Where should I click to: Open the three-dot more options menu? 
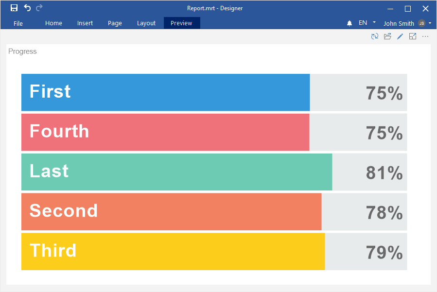(x=425, y=36)
